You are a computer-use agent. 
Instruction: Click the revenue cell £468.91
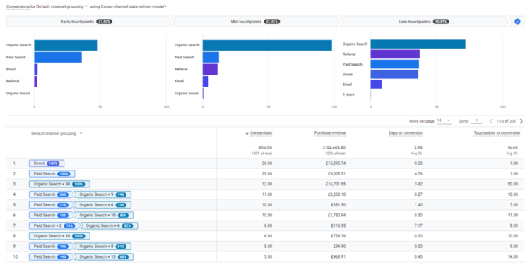pyautogui.click(x=338, y=257)
